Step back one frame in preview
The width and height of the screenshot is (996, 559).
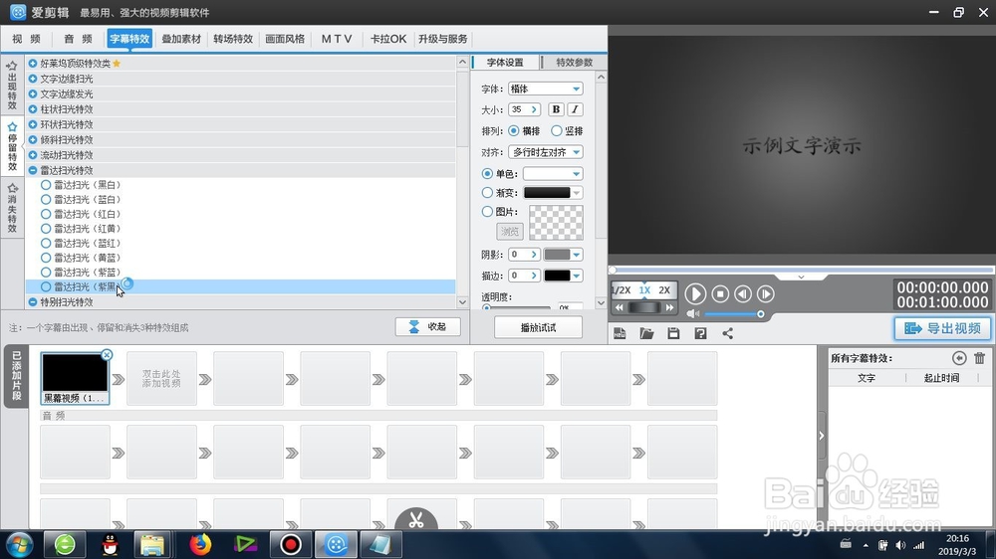743,293
